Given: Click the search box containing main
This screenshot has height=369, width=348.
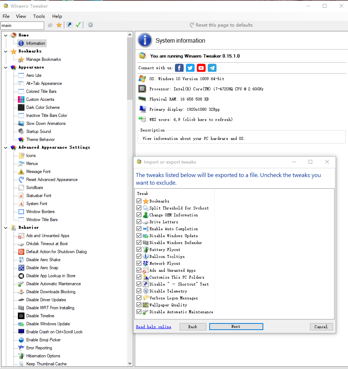Looking at the screenshot, I should 22,25.
